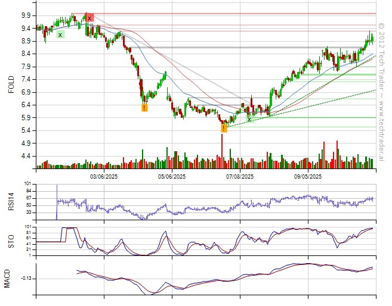
Task: Click the 09/05/2025 date label
Action: tap(308, 176)
